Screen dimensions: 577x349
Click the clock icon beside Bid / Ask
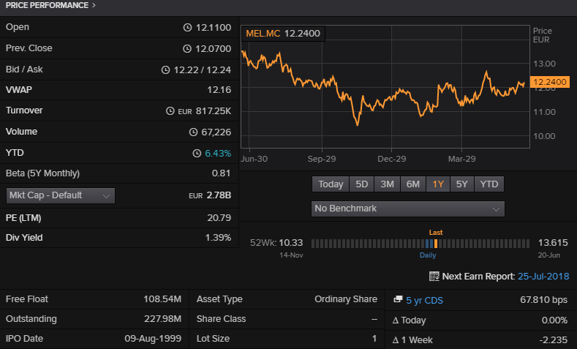(165, 70)
